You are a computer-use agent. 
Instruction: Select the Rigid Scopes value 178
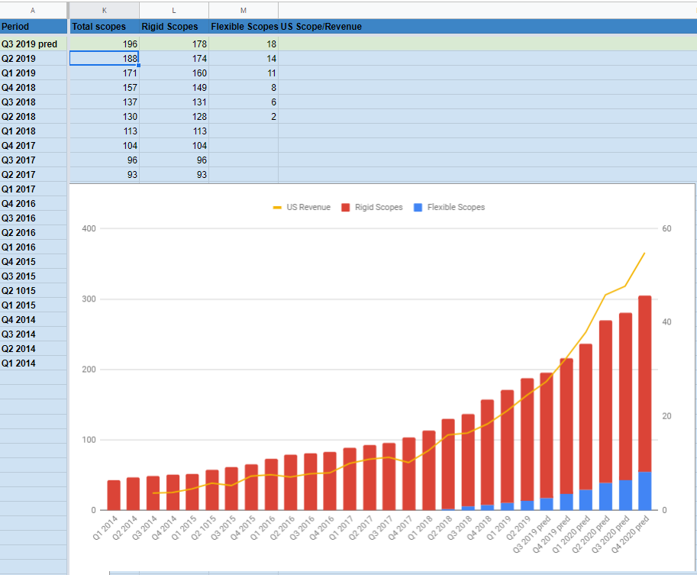tap(174, 44)
